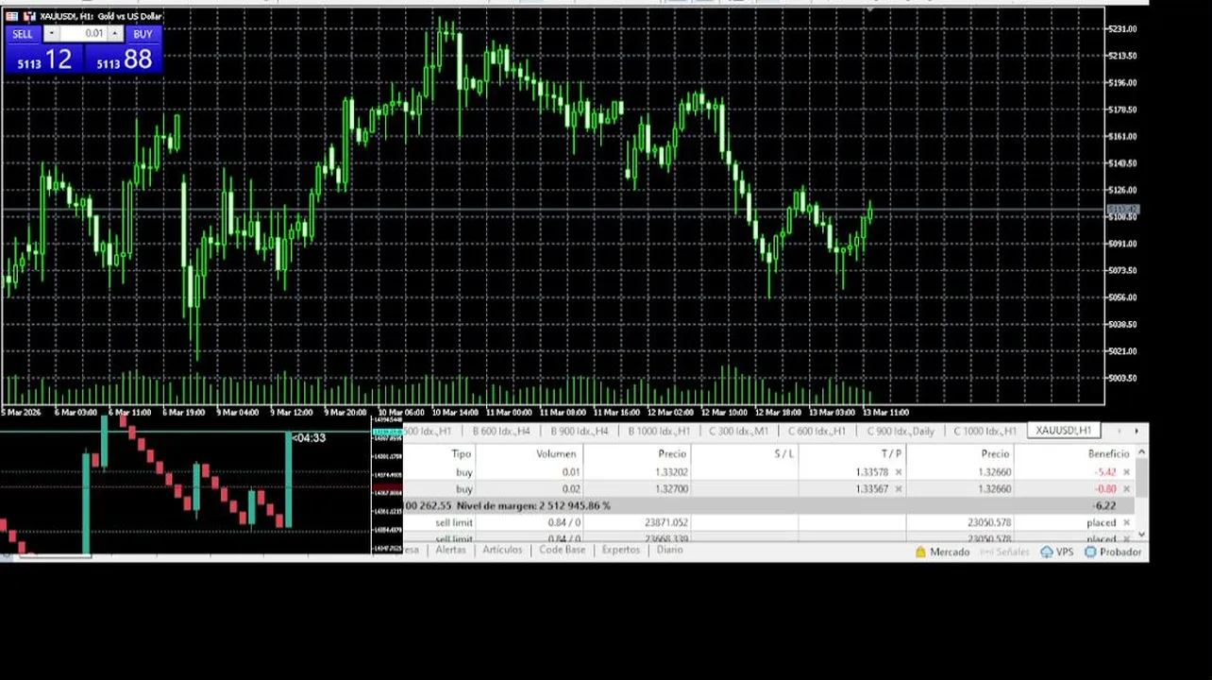Select the XAUUSD!,H1 chart tab
The image size is (1212, 680).
coord(1064,431)
